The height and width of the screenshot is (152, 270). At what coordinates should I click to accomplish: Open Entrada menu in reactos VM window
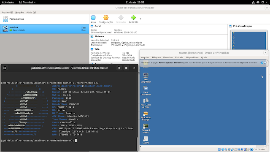point(179,57)
